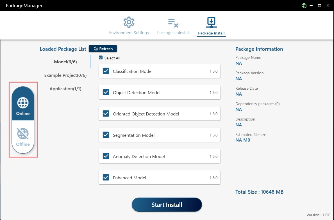Go to Environment Settings tab label

(129, 33)
